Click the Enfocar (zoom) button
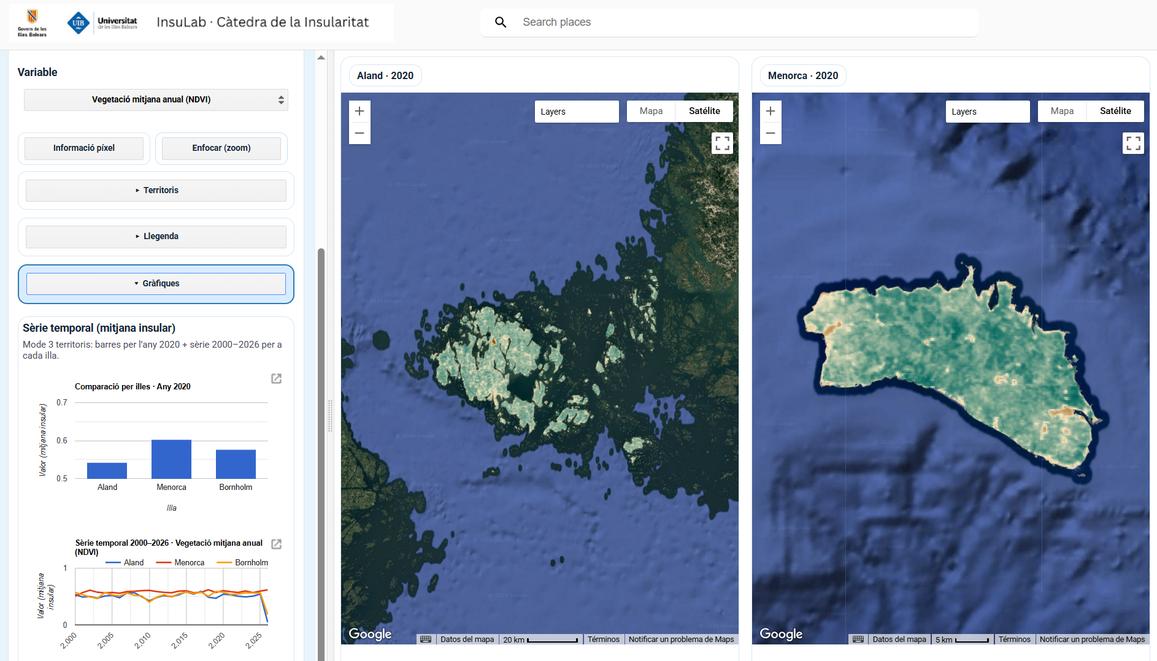1157x661 pixels. tap(221, 148)
